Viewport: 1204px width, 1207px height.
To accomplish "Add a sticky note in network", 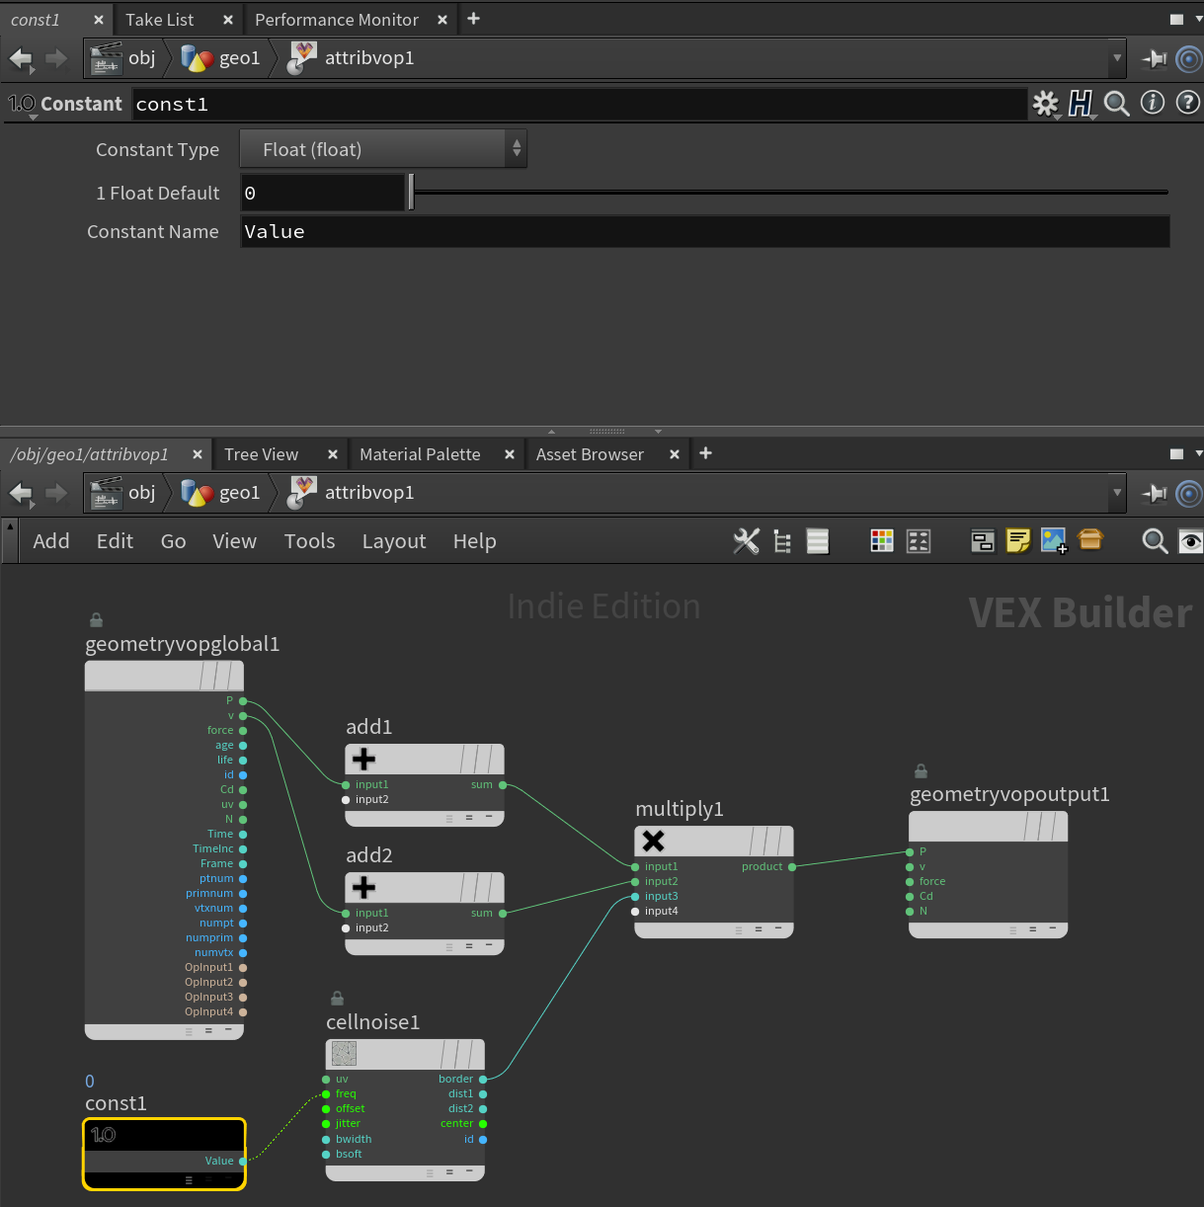I will click(x=1018, y=540).
